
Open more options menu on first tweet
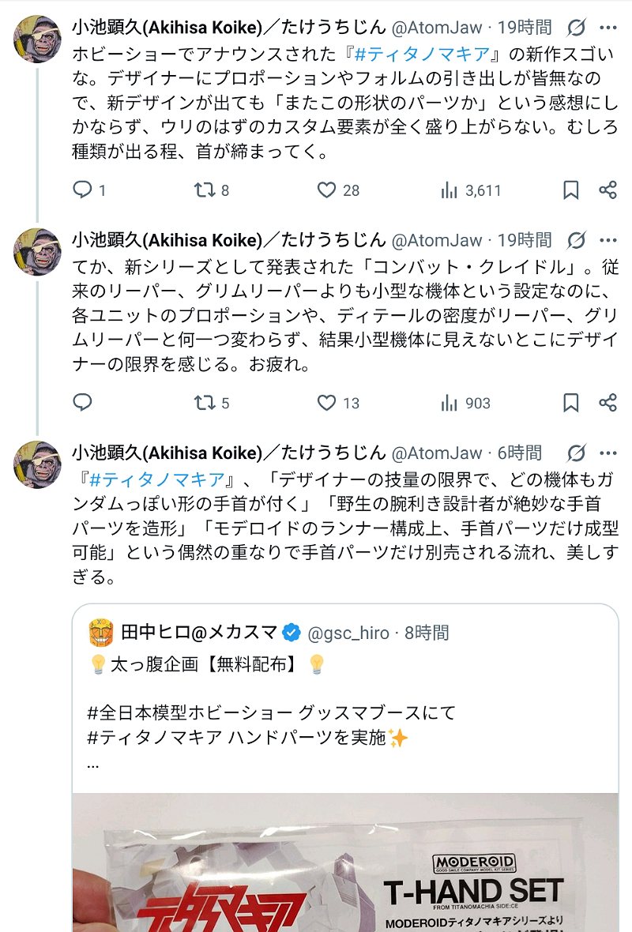pos(608,28)
